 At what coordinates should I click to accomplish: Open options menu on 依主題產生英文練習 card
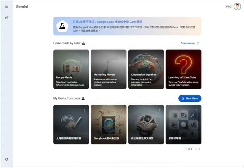(159, 111)
